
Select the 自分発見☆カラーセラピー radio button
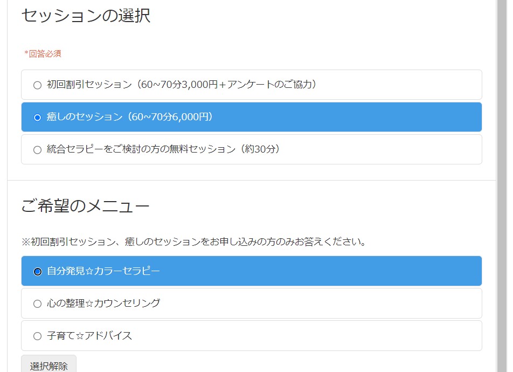tap(37, 271)
